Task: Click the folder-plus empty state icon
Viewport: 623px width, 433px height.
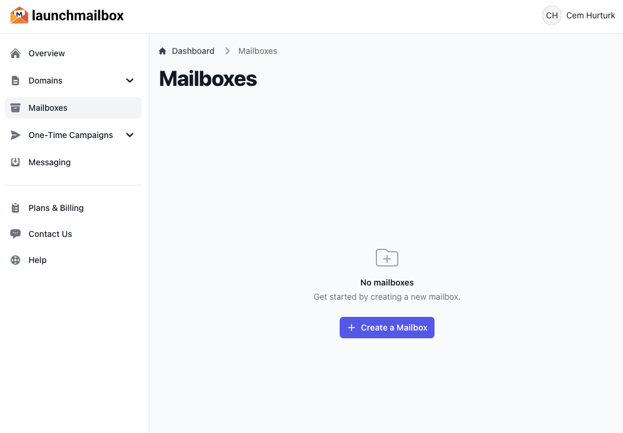Action: coord(386,258)
